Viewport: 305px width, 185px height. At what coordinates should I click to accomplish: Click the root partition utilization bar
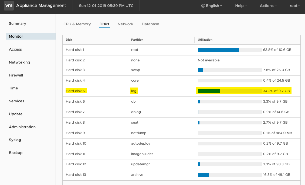point(230,50)
